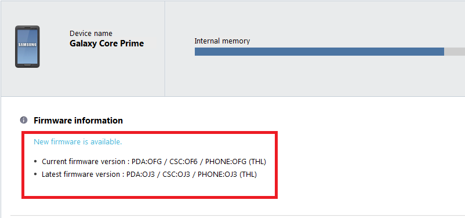Click the bullet before Current firmware version
465x218 pixels.
point(36,162)
